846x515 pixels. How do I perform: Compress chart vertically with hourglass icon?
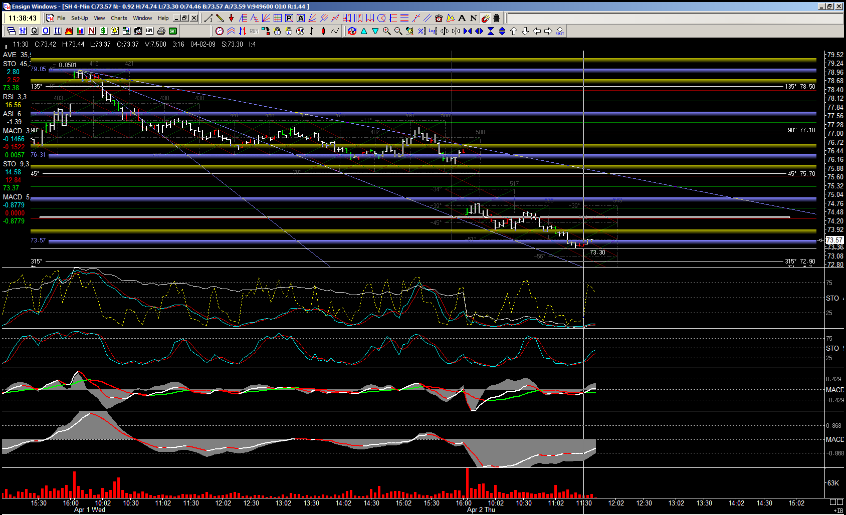pos(491,31)
